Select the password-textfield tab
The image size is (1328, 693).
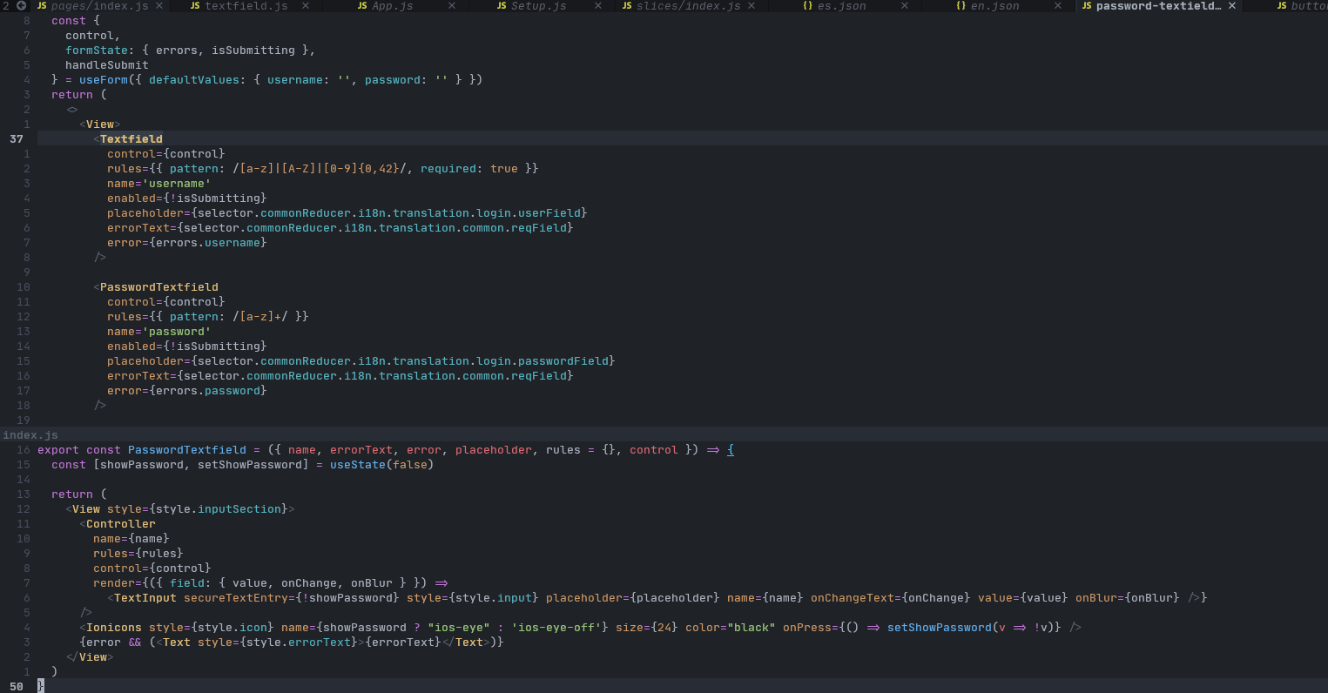(x=1158, y=6)
